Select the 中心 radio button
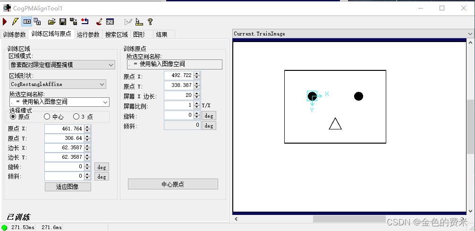This screenshot has height=231, width=475. 47,116
